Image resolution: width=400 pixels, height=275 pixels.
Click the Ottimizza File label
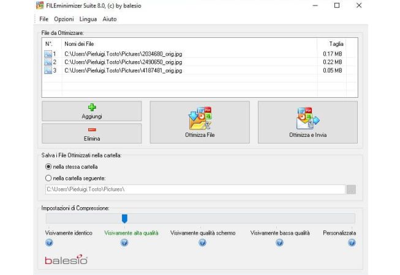[200, 135]
